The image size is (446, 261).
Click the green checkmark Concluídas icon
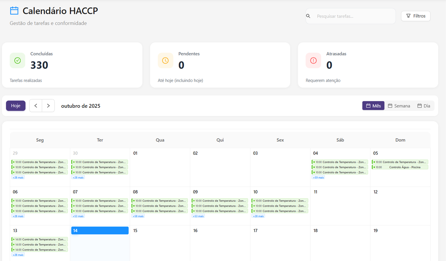(x=17, y=60)
